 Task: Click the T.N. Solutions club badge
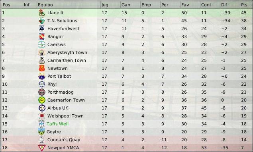coord(42,21)
